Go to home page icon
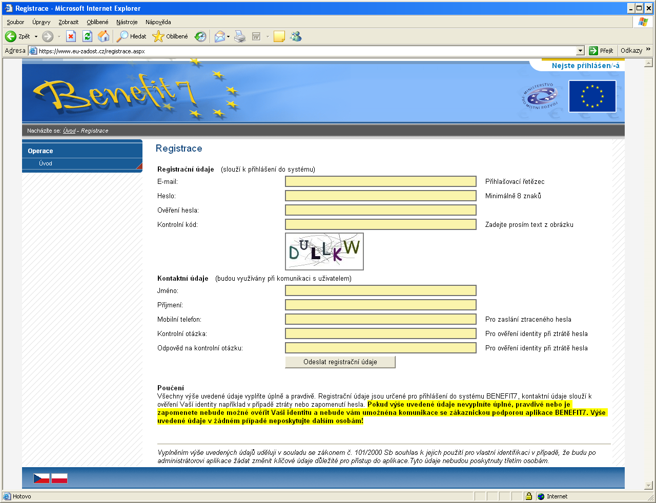Screen dimensions: 656x503 coord(104,36)
